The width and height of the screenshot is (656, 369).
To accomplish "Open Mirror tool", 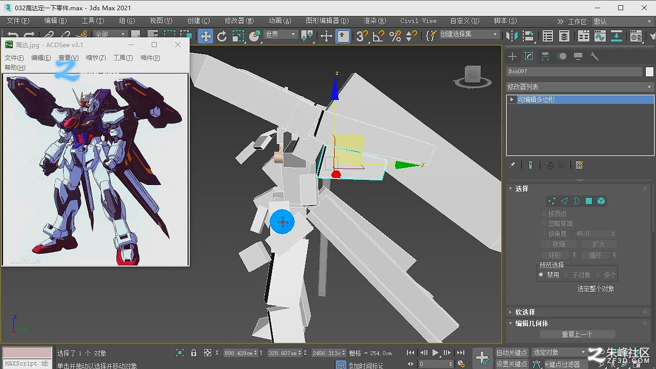I will 512,36.
